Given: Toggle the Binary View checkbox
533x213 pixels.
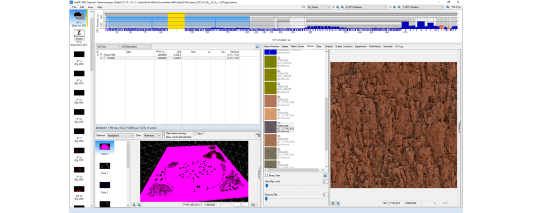Looking at the screenshot, I should (x=267, y=176).
